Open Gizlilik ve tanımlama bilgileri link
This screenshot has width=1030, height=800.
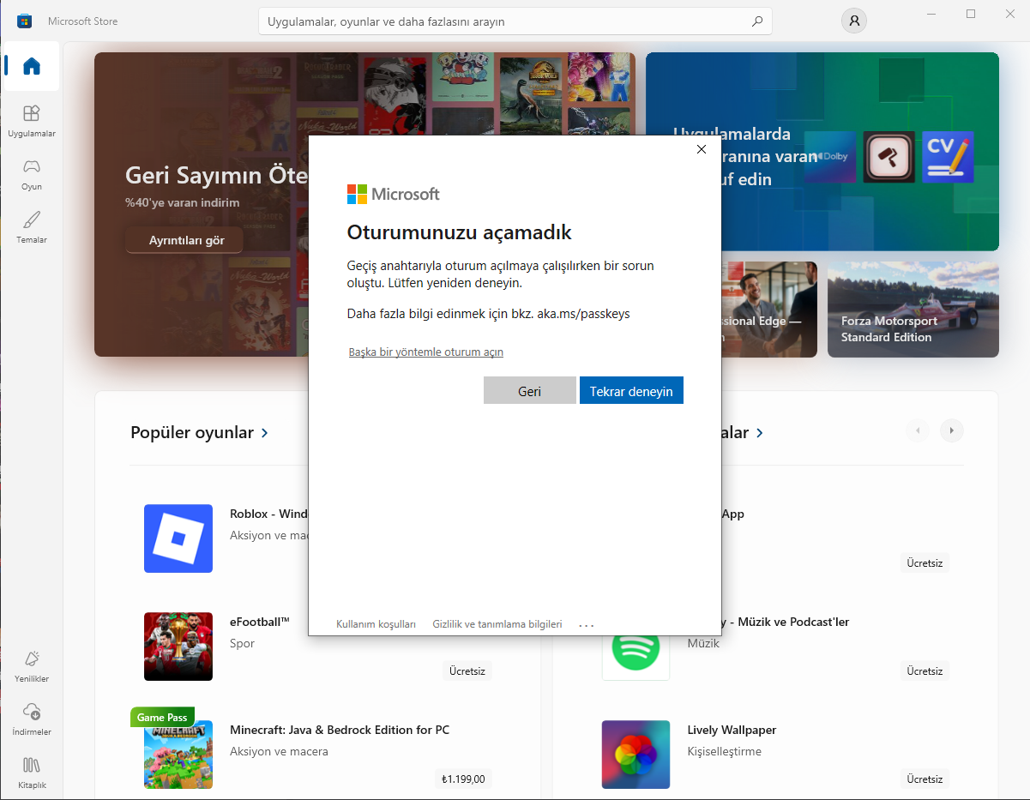tap(497, 624)
